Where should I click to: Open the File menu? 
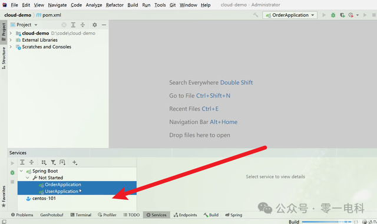pos(14,5)
